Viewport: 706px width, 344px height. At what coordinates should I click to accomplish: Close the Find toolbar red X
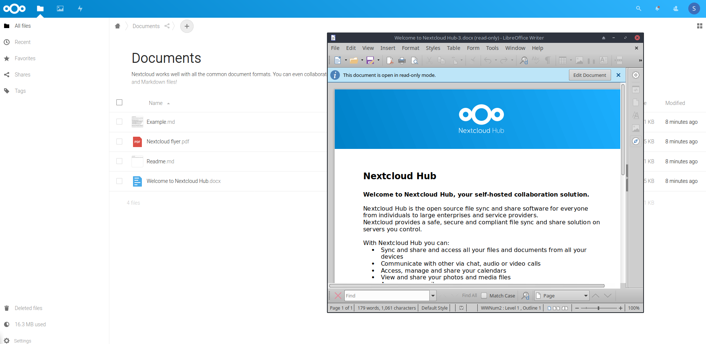point(338,296)
